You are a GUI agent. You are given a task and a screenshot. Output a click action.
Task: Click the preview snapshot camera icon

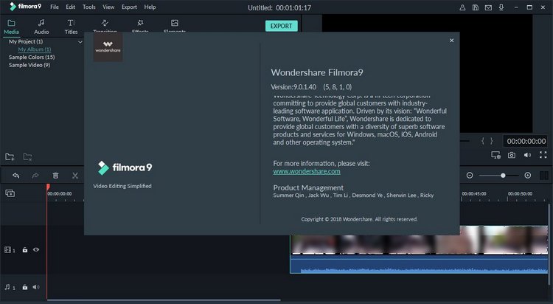click(512, 155)
